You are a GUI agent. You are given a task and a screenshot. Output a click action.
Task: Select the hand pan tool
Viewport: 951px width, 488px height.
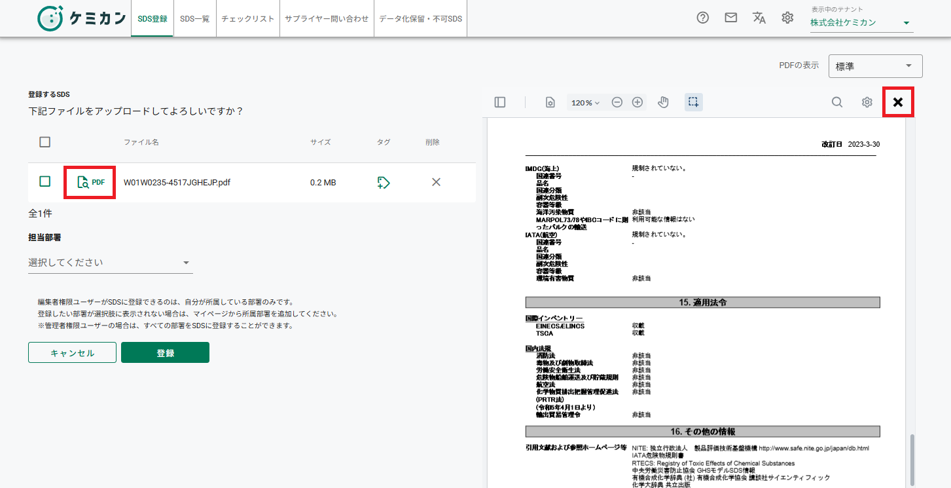(663, 102)
